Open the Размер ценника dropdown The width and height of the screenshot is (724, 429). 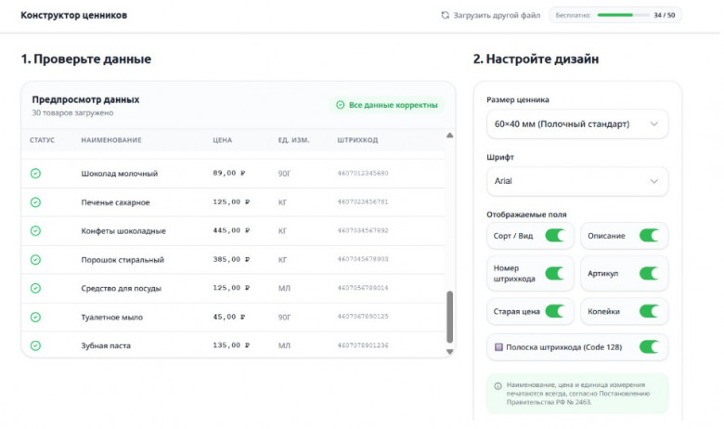pos(577,124)
